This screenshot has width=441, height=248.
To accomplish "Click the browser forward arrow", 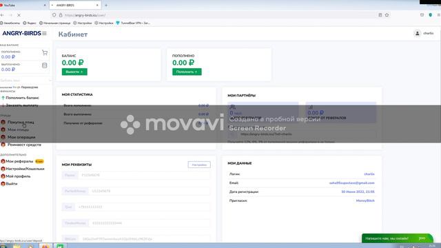I will [x=10, y=15].
